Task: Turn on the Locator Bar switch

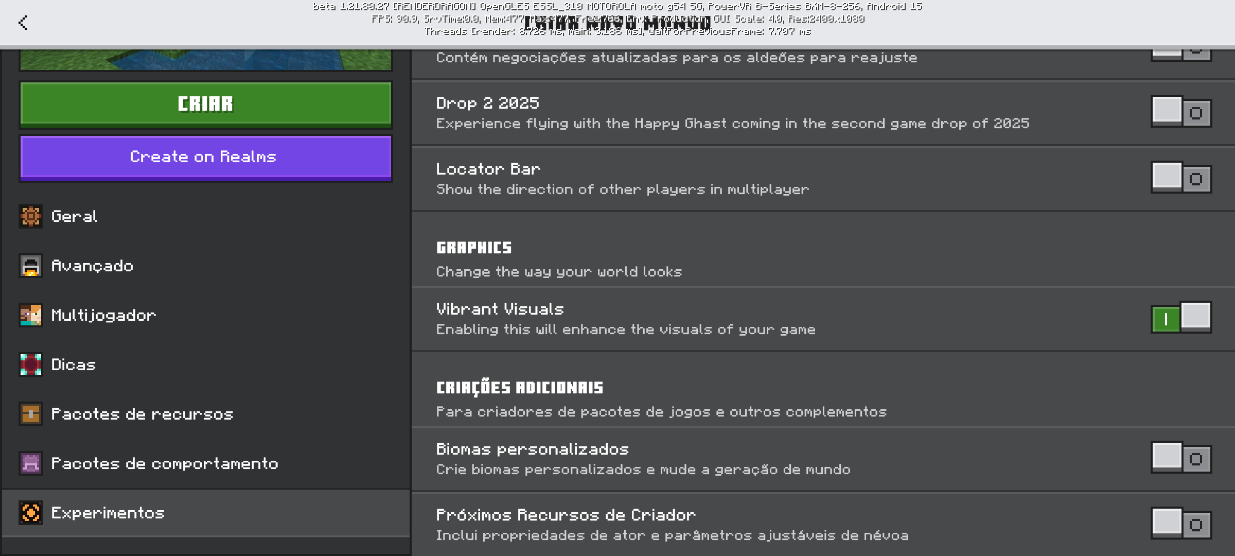Action: tap(1181, 178)
